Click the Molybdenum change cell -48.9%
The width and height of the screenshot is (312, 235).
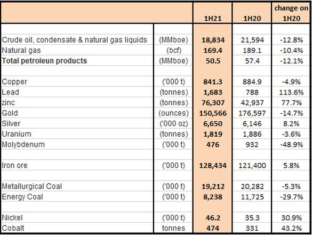tap(291, 144)
